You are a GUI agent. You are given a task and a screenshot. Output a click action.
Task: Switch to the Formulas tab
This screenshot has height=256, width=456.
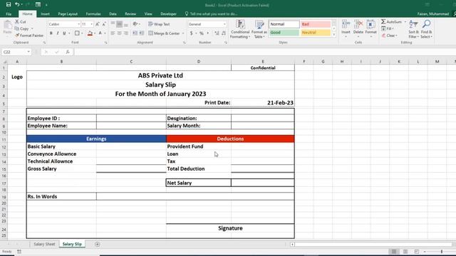point(93,14)
